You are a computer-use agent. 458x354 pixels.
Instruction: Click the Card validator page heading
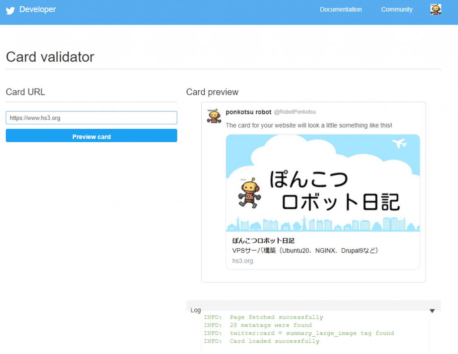(50, 57)
